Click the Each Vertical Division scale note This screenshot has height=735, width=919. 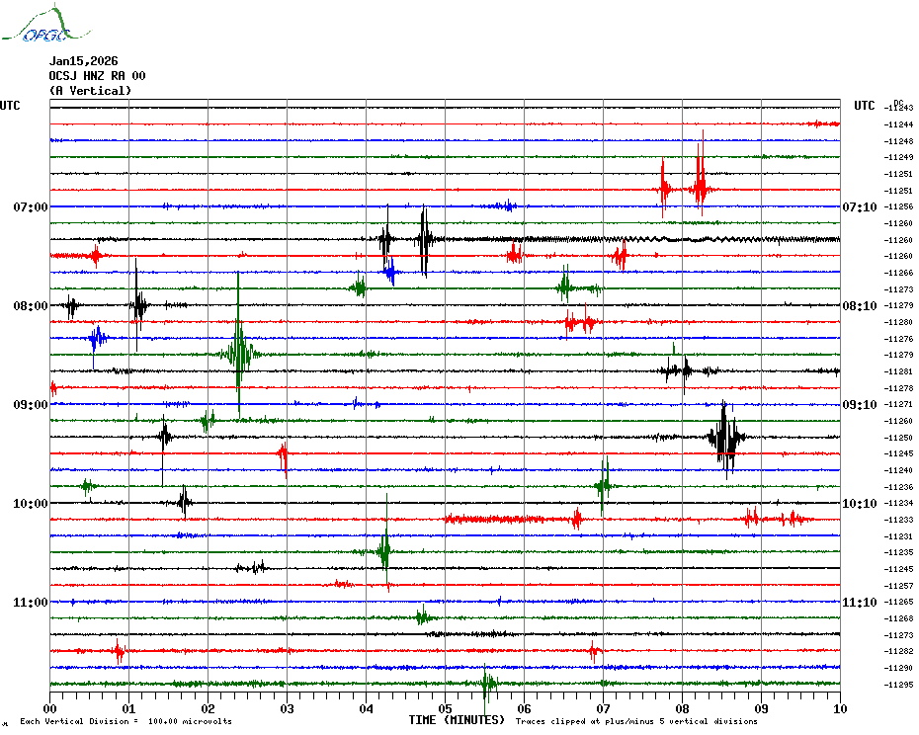(x=125, y=722)
